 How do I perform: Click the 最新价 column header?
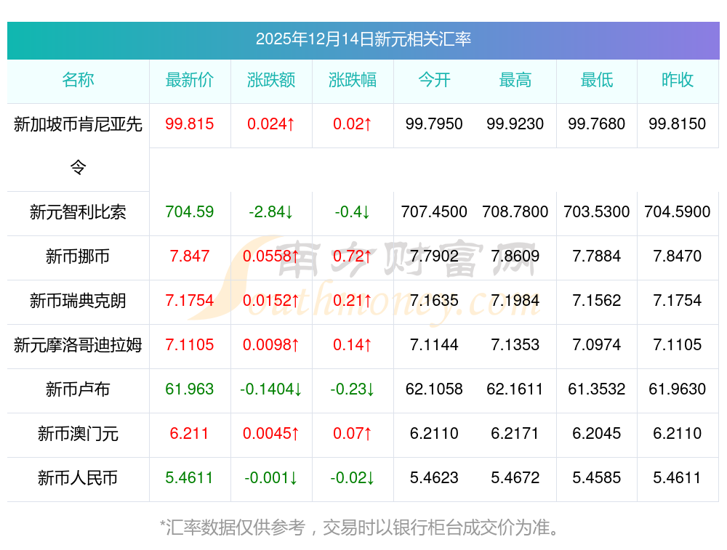coord(190,80)
